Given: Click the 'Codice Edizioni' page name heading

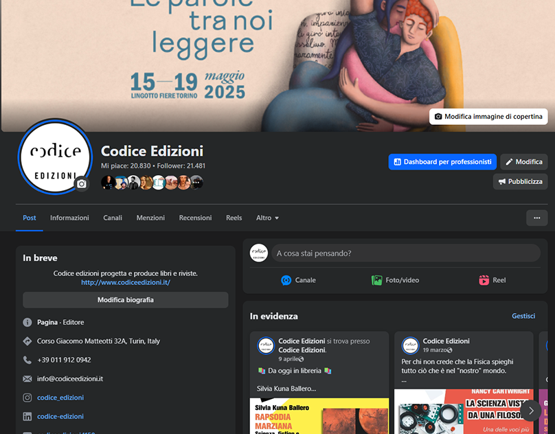Looking at the screenshot, I should tap(152, 151).
